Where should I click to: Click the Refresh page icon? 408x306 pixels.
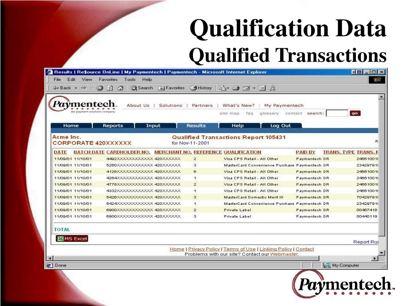110,88
